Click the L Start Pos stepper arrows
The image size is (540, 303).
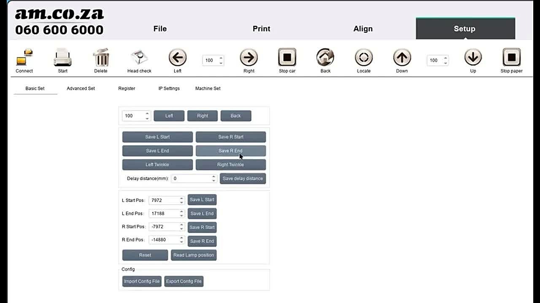point(181,200)
